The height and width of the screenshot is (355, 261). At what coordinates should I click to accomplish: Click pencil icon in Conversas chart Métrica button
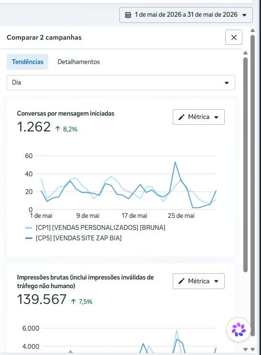(181, 117)
